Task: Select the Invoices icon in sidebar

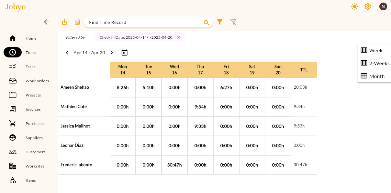Action: pos(12,109)
